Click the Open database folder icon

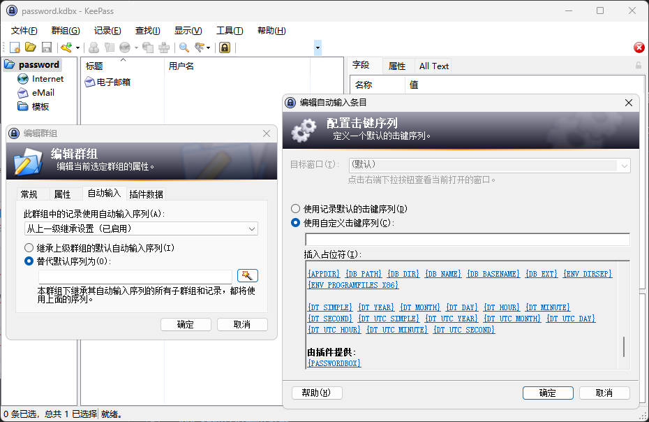point(31,48)
